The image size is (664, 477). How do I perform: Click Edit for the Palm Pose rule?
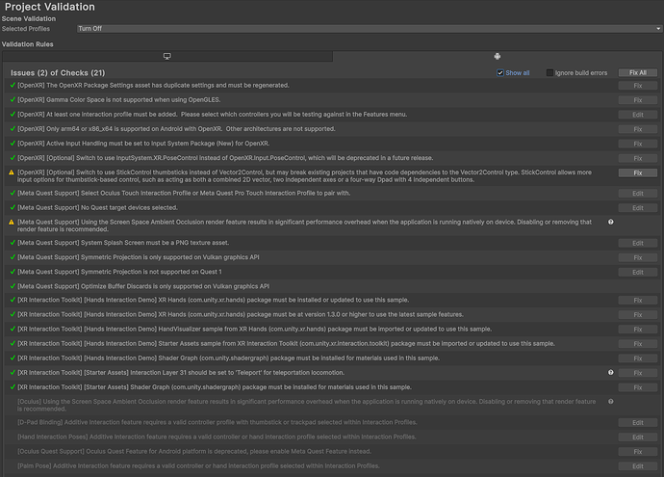click(x=637, y=466)
